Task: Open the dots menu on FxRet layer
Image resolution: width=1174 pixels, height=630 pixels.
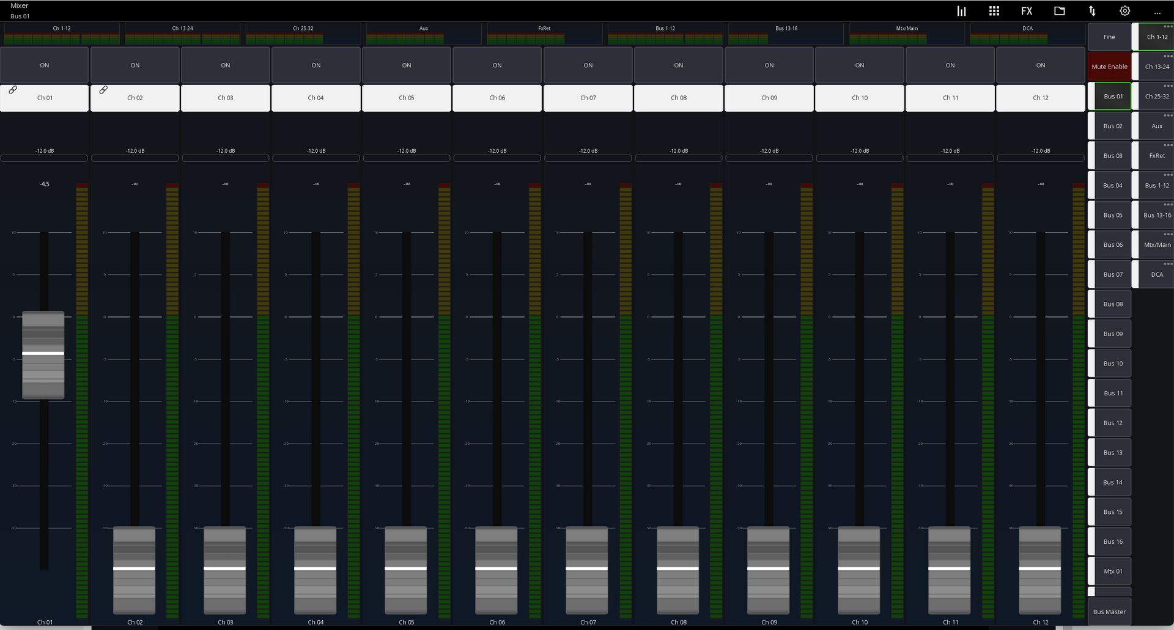Action: click(x=1168, y=145)
